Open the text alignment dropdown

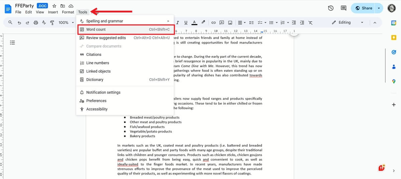pos(242,22)
